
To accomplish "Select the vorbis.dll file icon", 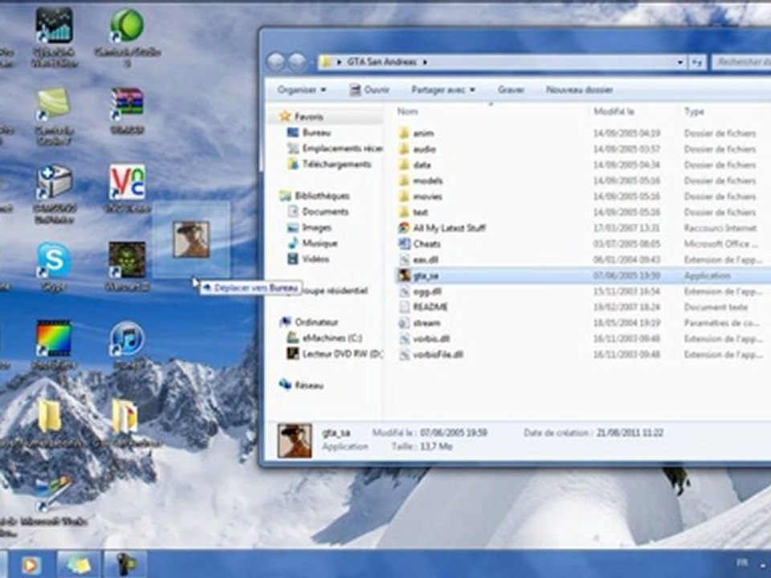I will click(404, 339).
